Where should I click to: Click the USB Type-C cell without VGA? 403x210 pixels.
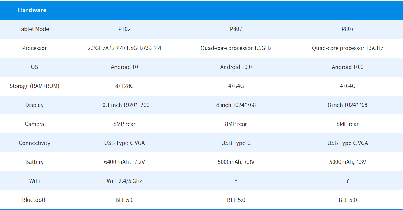coord(236,143)
